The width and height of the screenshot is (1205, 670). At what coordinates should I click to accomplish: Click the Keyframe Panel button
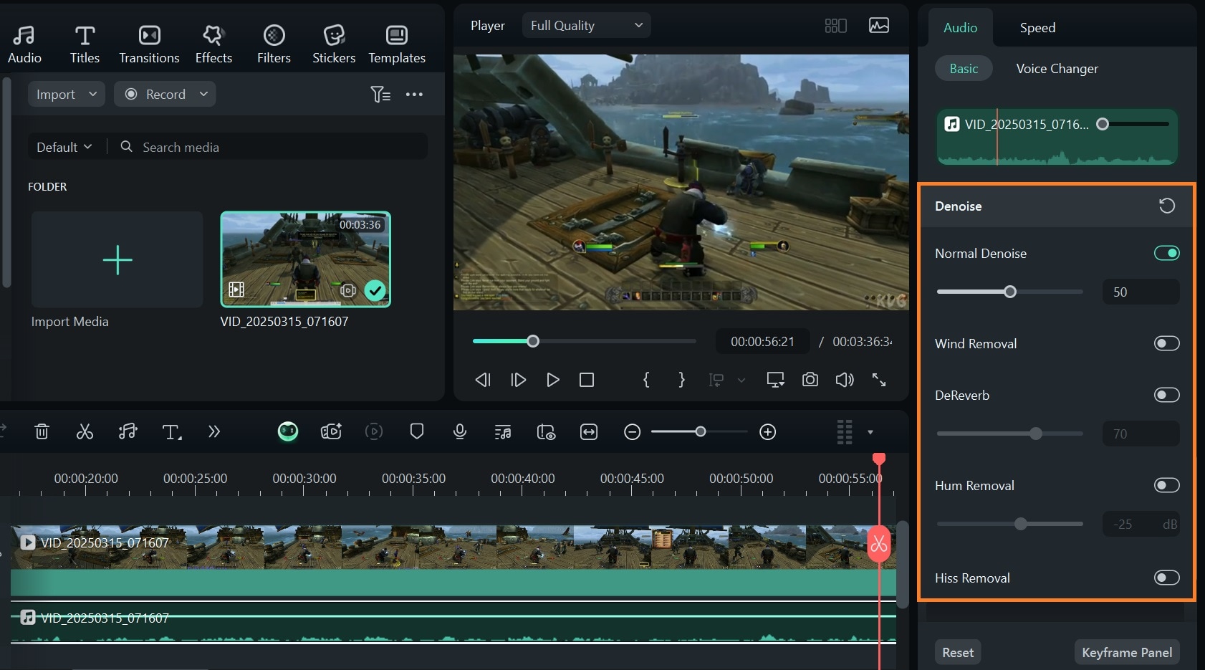[1126, 652]
